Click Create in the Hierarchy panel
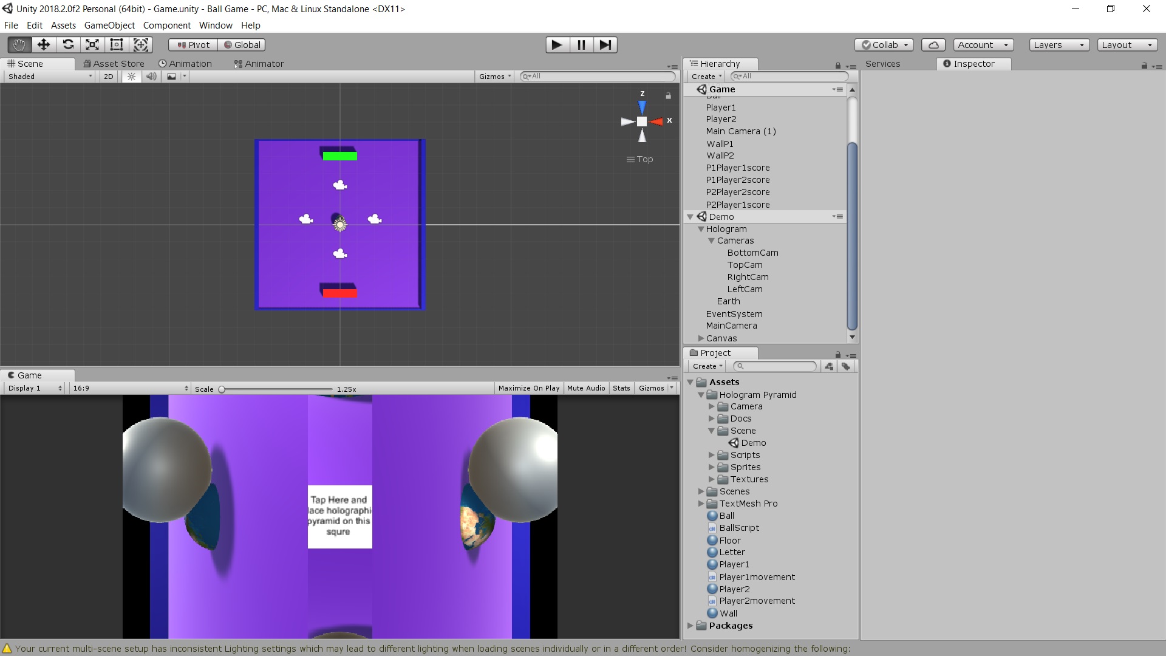Image resolution: width=1166 pixels, height=656 pixels. (705, 76)
